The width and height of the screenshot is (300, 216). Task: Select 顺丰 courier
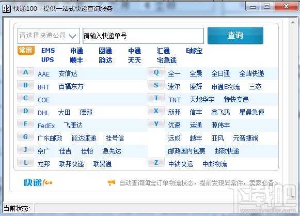(x=76, y=60)
